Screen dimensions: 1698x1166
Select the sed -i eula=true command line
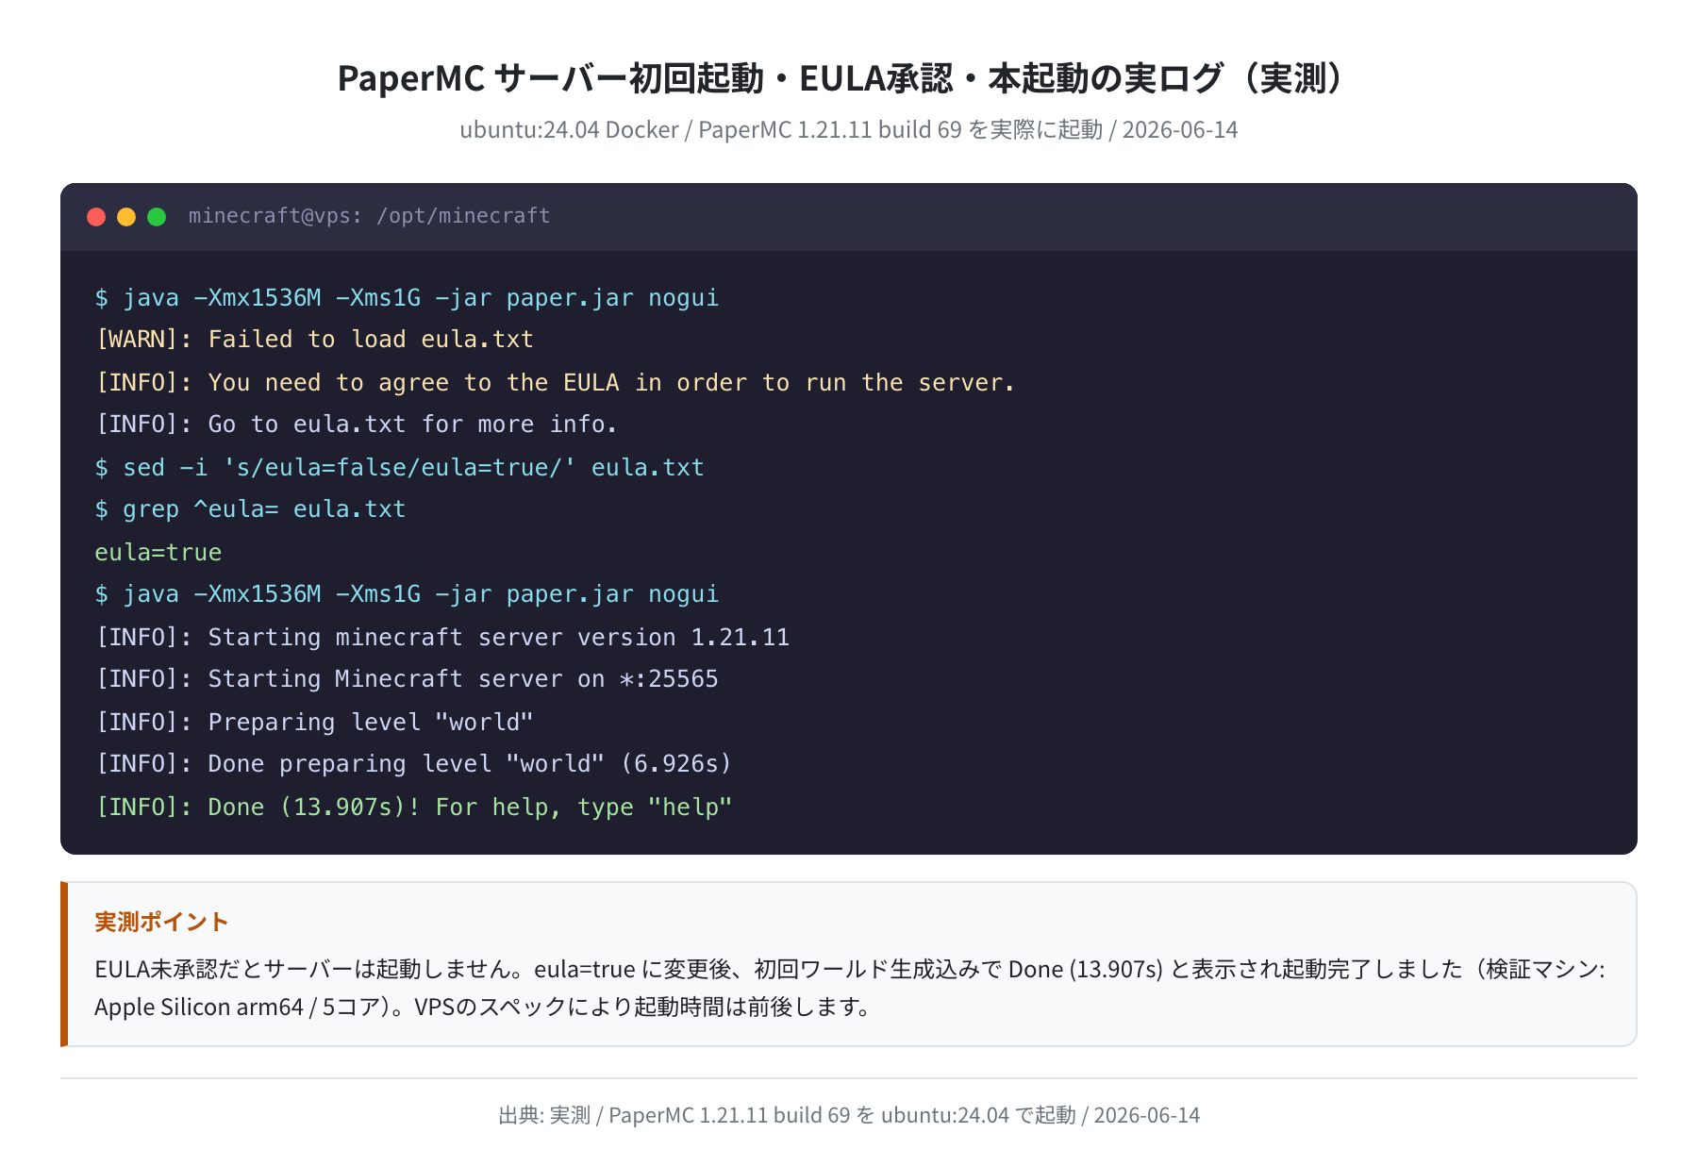(399, 468)
